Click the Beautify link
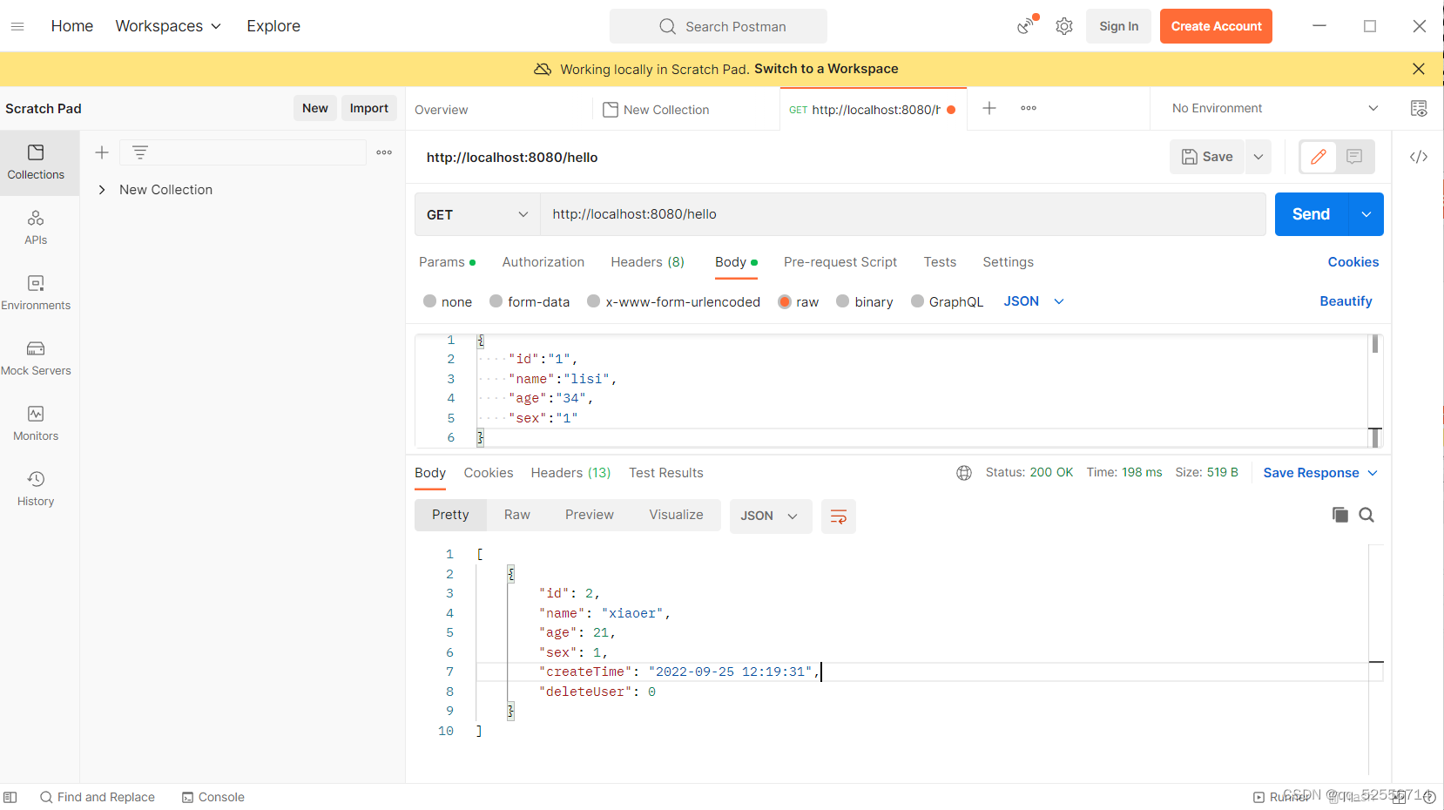1444x810 pixels. 1346,301
